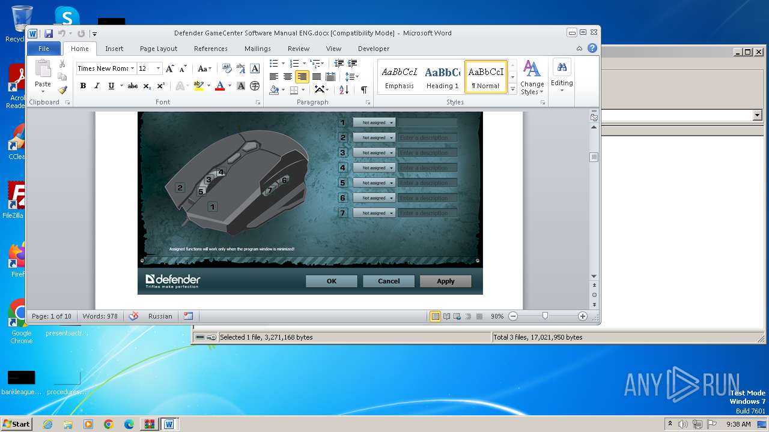
Task: Apply the yellow text highlight color
Action: (198, 86)
